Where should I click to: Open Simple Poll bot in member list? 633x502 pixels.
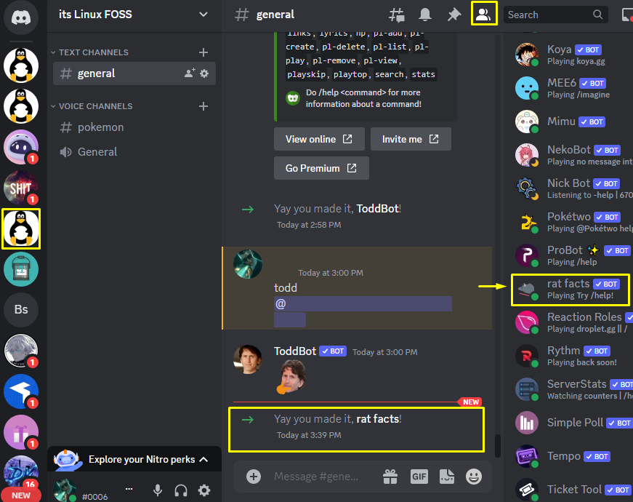point(572,423)
